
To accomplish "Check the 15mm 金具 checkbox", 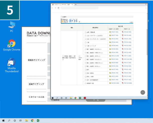I will coord(79,56).
